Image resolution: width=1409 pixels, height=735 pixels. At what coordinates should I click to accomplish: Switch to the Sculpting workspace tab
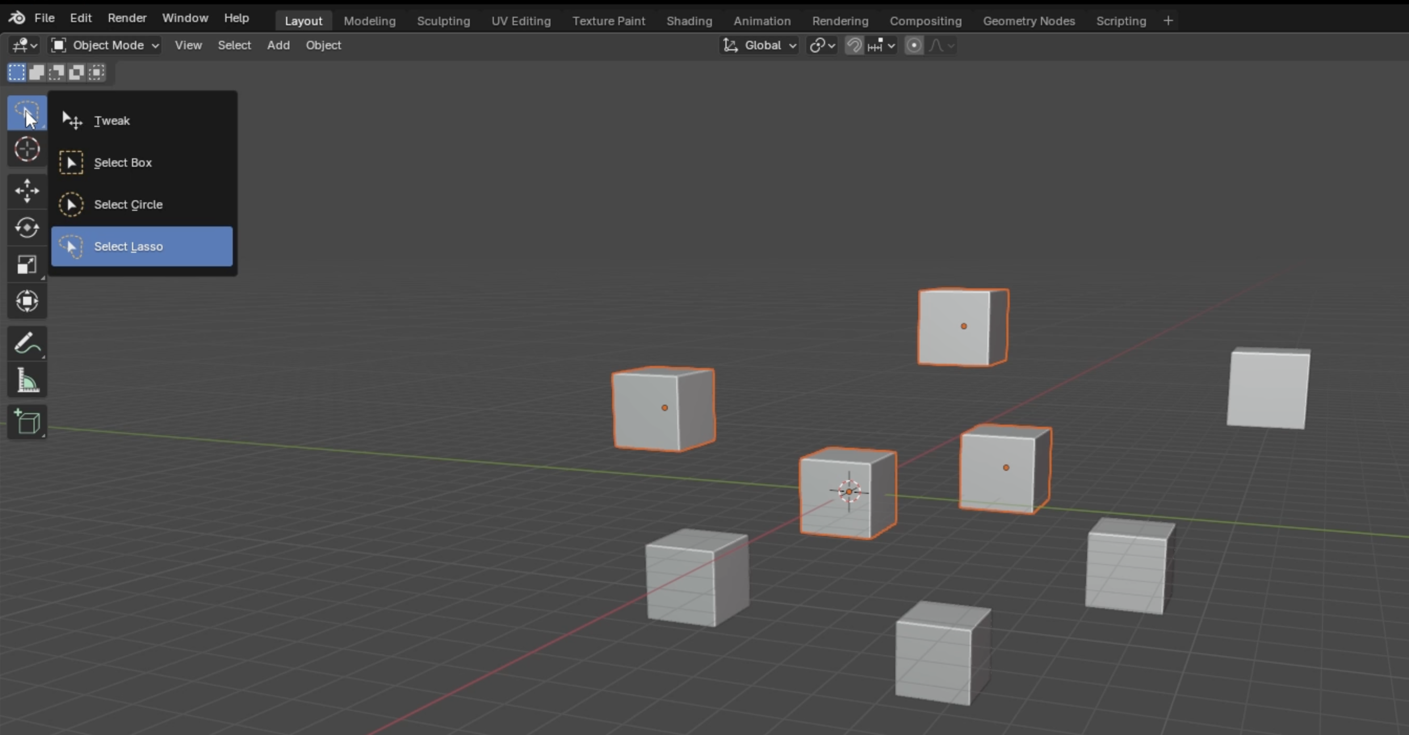click(x=443, y=21)
